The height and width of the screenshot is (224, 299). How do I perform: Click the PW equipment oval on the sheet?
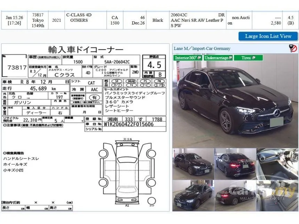tap(160, 81)
